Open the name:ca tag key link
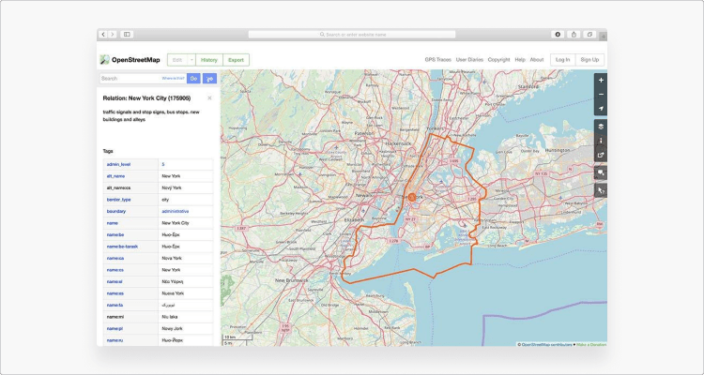The width and height of the screenshot is (704, 375). click(x=115, y=259)
